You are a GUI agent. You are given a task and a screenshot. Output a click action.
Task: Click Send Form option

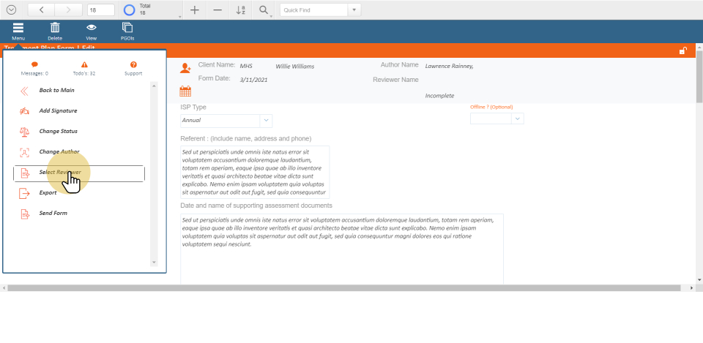(53, 214)
